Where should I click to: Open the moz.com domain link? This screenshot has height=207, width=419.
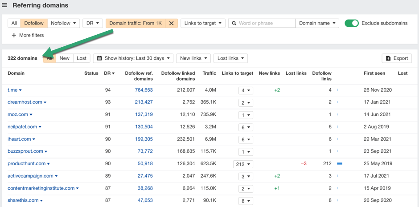18,114
